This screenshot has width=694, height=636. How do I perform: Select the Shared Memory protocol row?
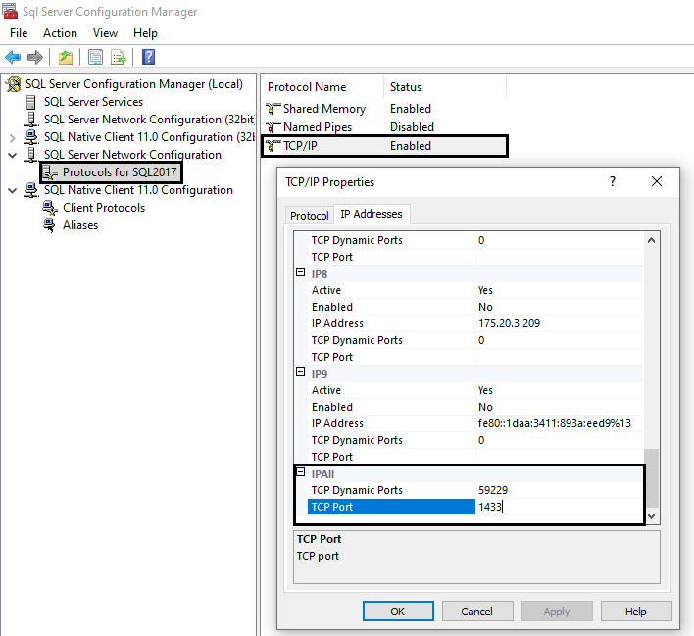[385, 109]
